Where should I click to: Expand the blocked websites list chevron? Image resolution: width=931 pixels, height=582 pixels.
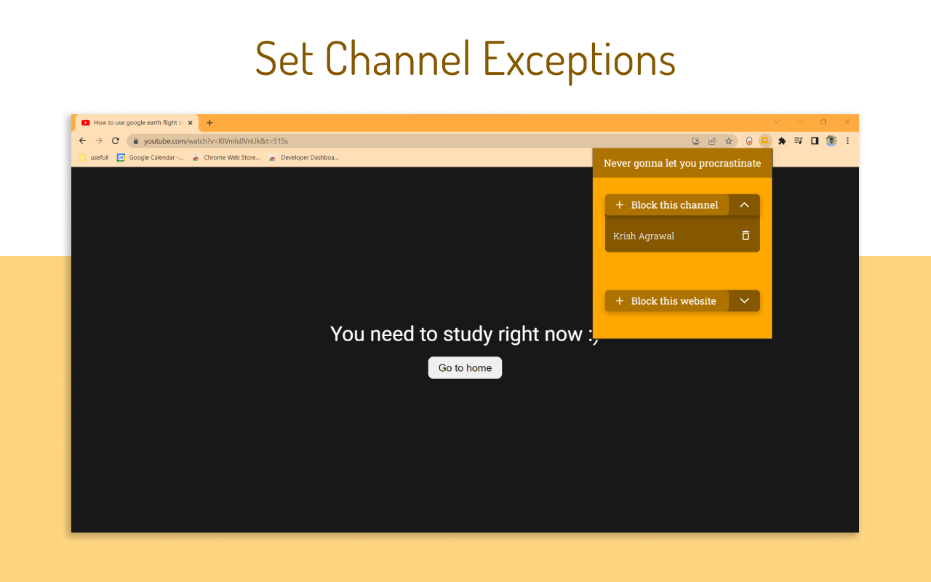click(x=744, y=301)
